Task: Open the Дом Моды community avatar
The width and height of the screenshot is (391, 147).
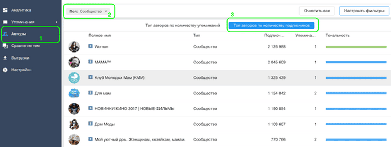Action: click(x=74, y=124)
